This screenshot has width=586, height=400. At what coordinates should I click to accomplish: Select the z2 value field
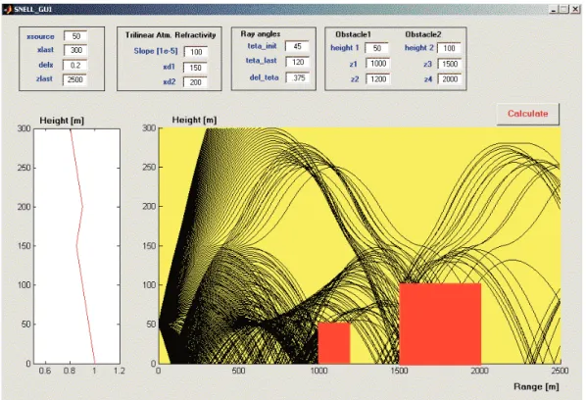[x=378, y=79]
